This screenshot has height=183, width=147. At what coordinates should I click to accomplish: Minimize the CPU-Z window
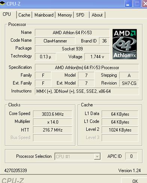(128, 4)
